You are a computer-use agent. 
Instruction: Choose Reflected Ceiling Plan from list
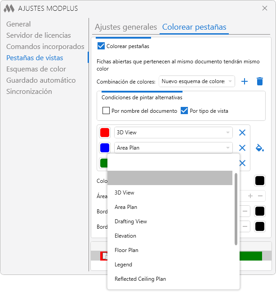(x=170, y=279)
